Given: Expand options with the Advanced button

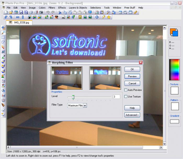Looking at the screenshot, I should [132, 115].
